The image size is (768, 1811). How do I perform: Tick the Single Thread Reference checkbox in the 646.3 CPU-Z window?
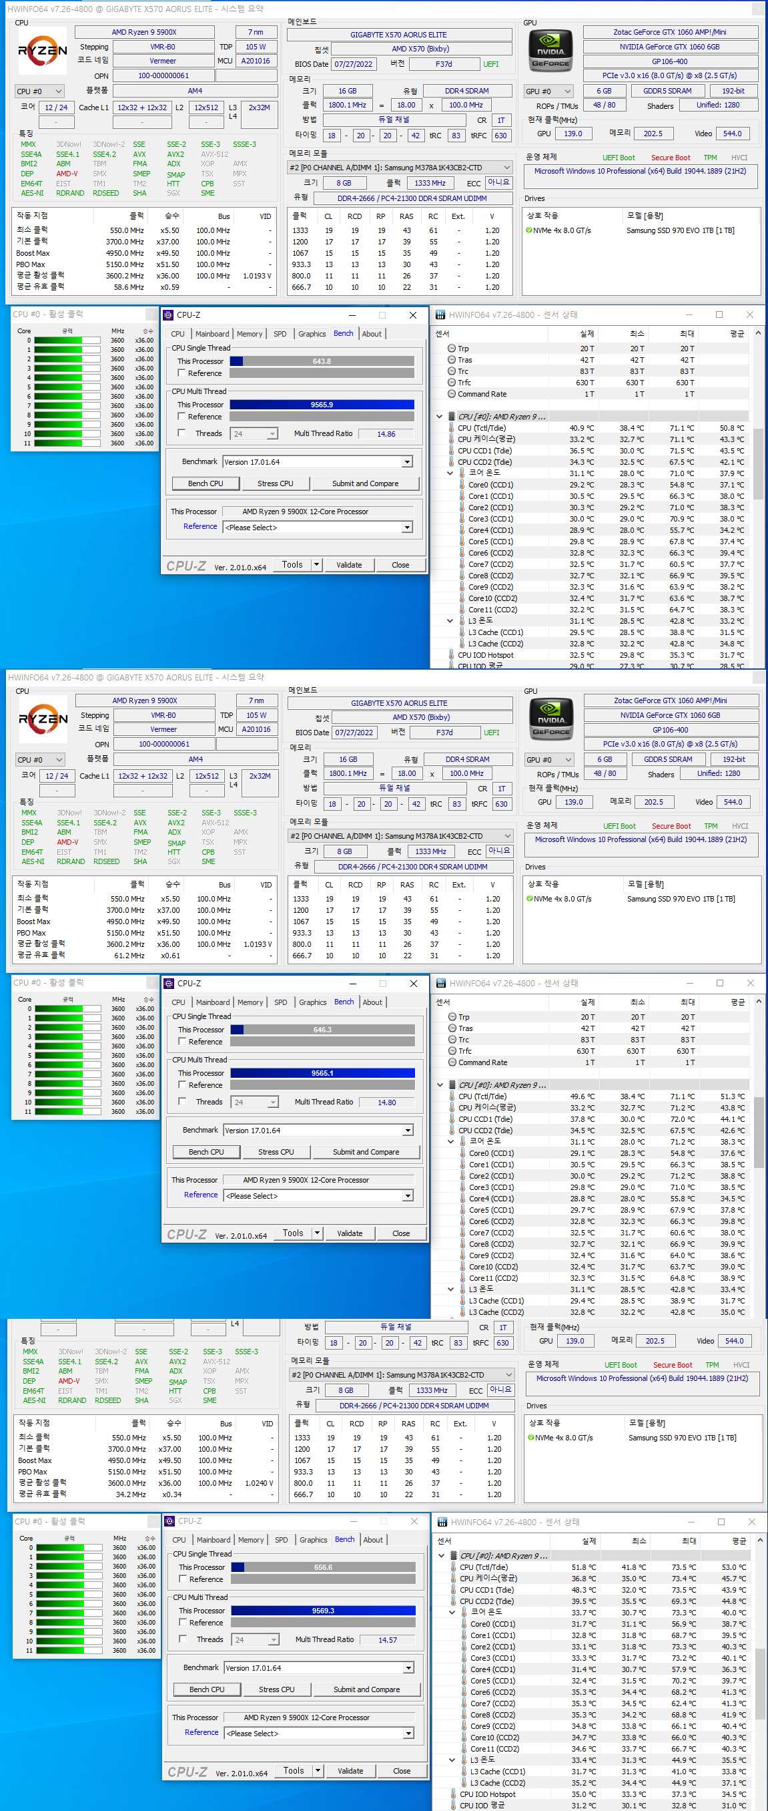pyautogui.click(x=182, y=1042)
